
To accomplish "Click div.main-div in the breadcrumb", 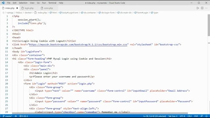I will (x=126, y=13).
